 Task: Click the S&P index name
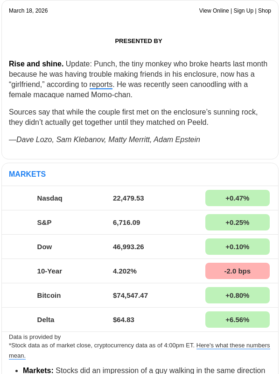coord(44,223)
